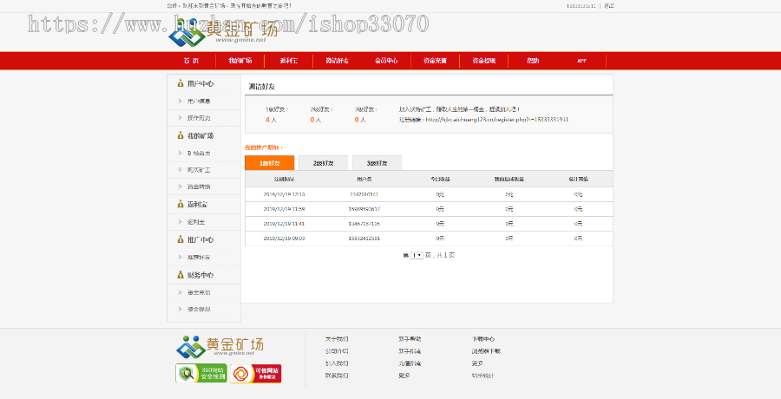Open 购买矿工 in the sidebar
Image resolution: width=781 pixels, height=399 pixels.
click(x=199, y=170)
